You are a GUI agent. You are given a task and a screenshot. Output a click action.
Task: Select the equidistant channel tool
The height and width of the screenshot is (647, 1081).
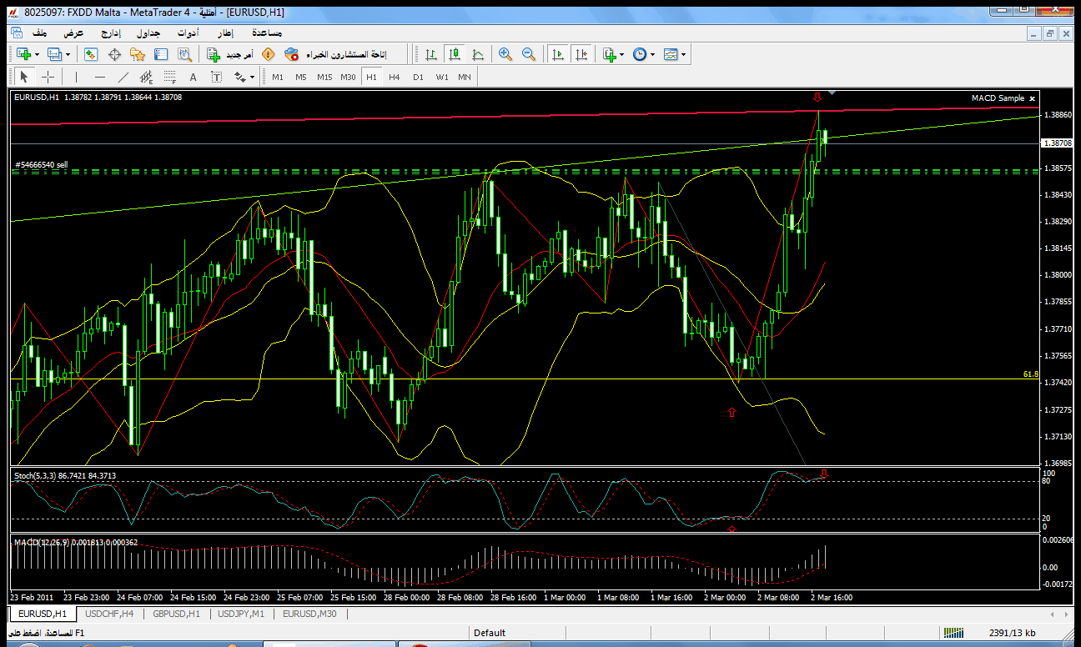(x=148, y=77)
